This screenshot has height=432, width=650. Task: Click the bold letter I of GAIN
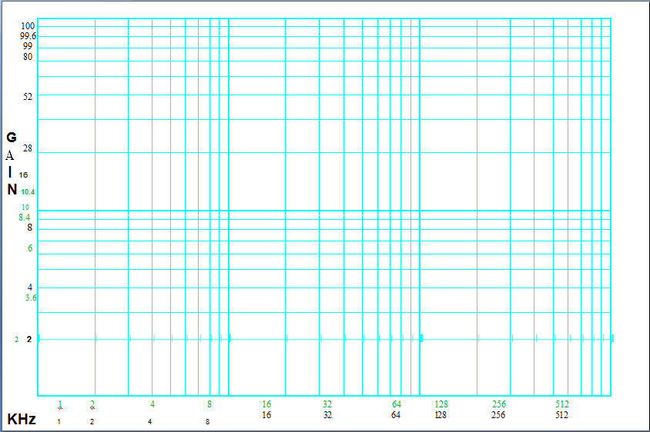tap(10, 172)
